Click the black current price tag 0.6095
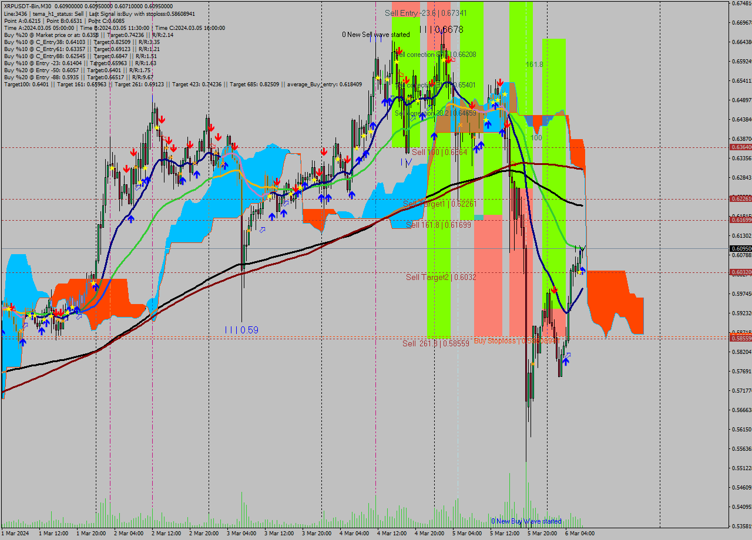This screenshot has height=540, width=752. coord(740,248)
